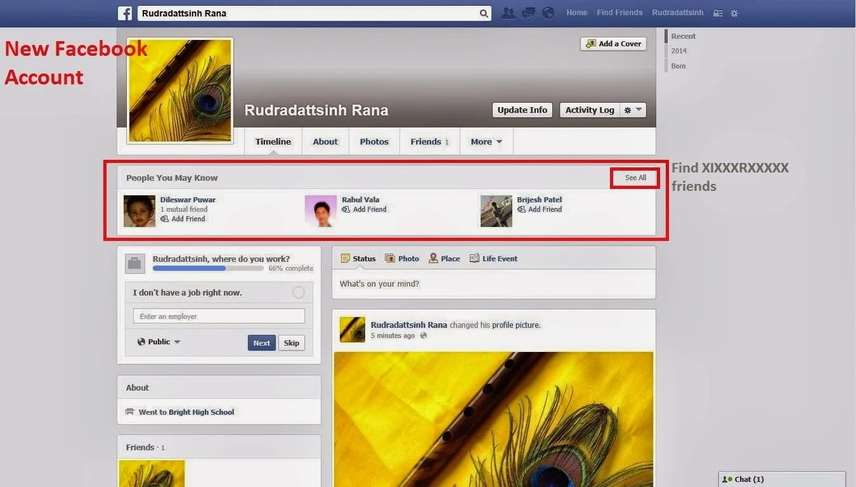Select the Status composer tab
The image size is (856, 487).
358,259
